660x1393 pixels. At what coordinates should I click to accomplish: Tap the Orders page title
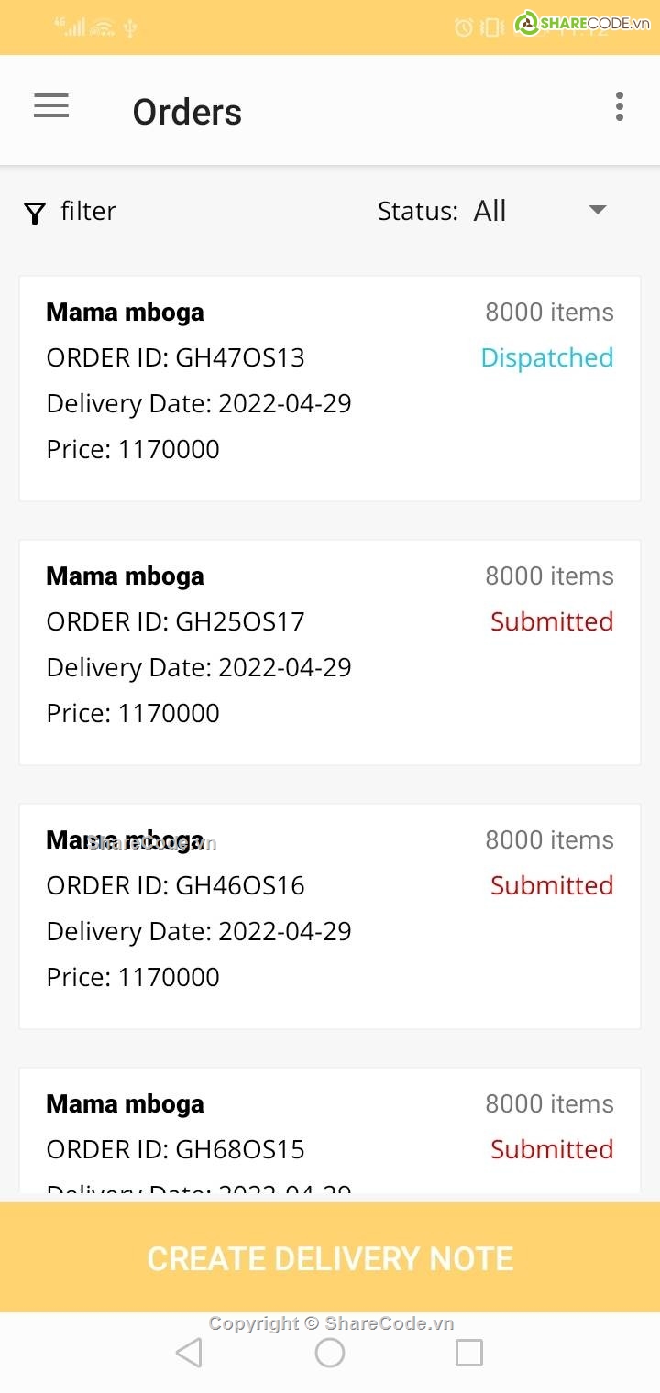click(x=187, y=112)
